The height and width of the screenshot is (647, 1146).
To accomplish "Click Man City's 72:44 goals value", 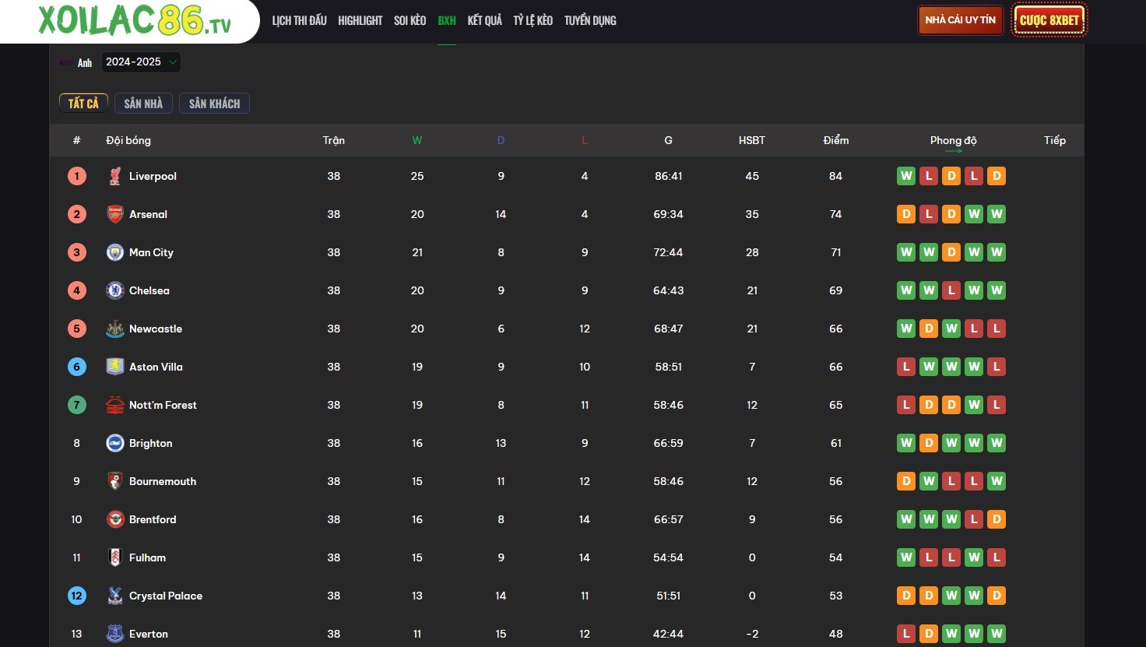I will [x=668, y=252].
